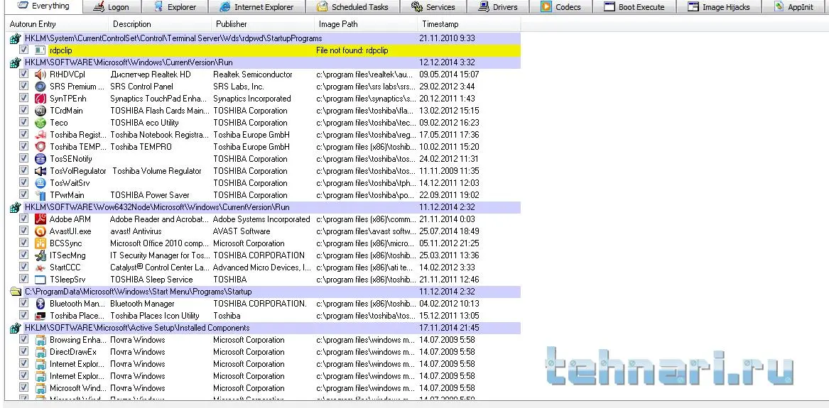Click the AvastUI.exe orange icon
The width and height of the screenshot is (829, 408).
(x=40, y=231)
